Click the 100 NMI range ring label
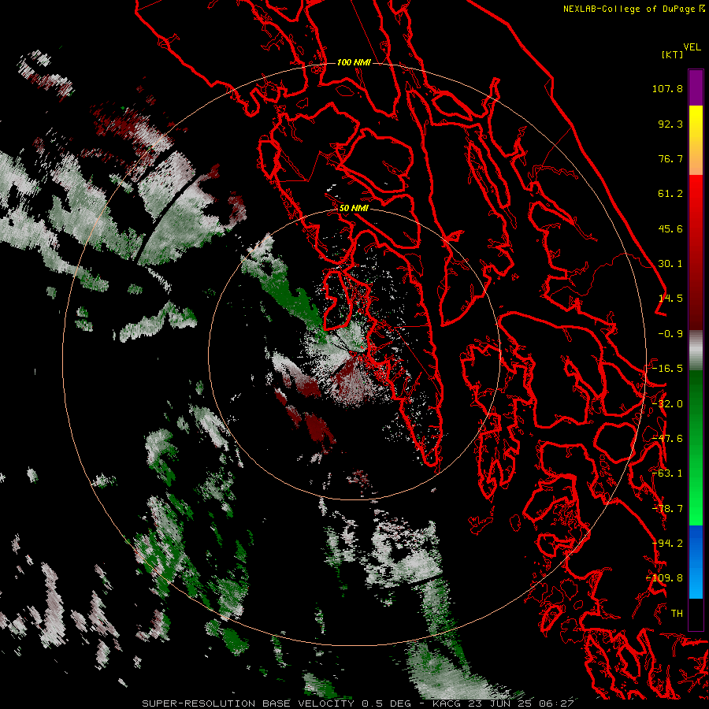The image size is (709, 709). coord(354,62)
